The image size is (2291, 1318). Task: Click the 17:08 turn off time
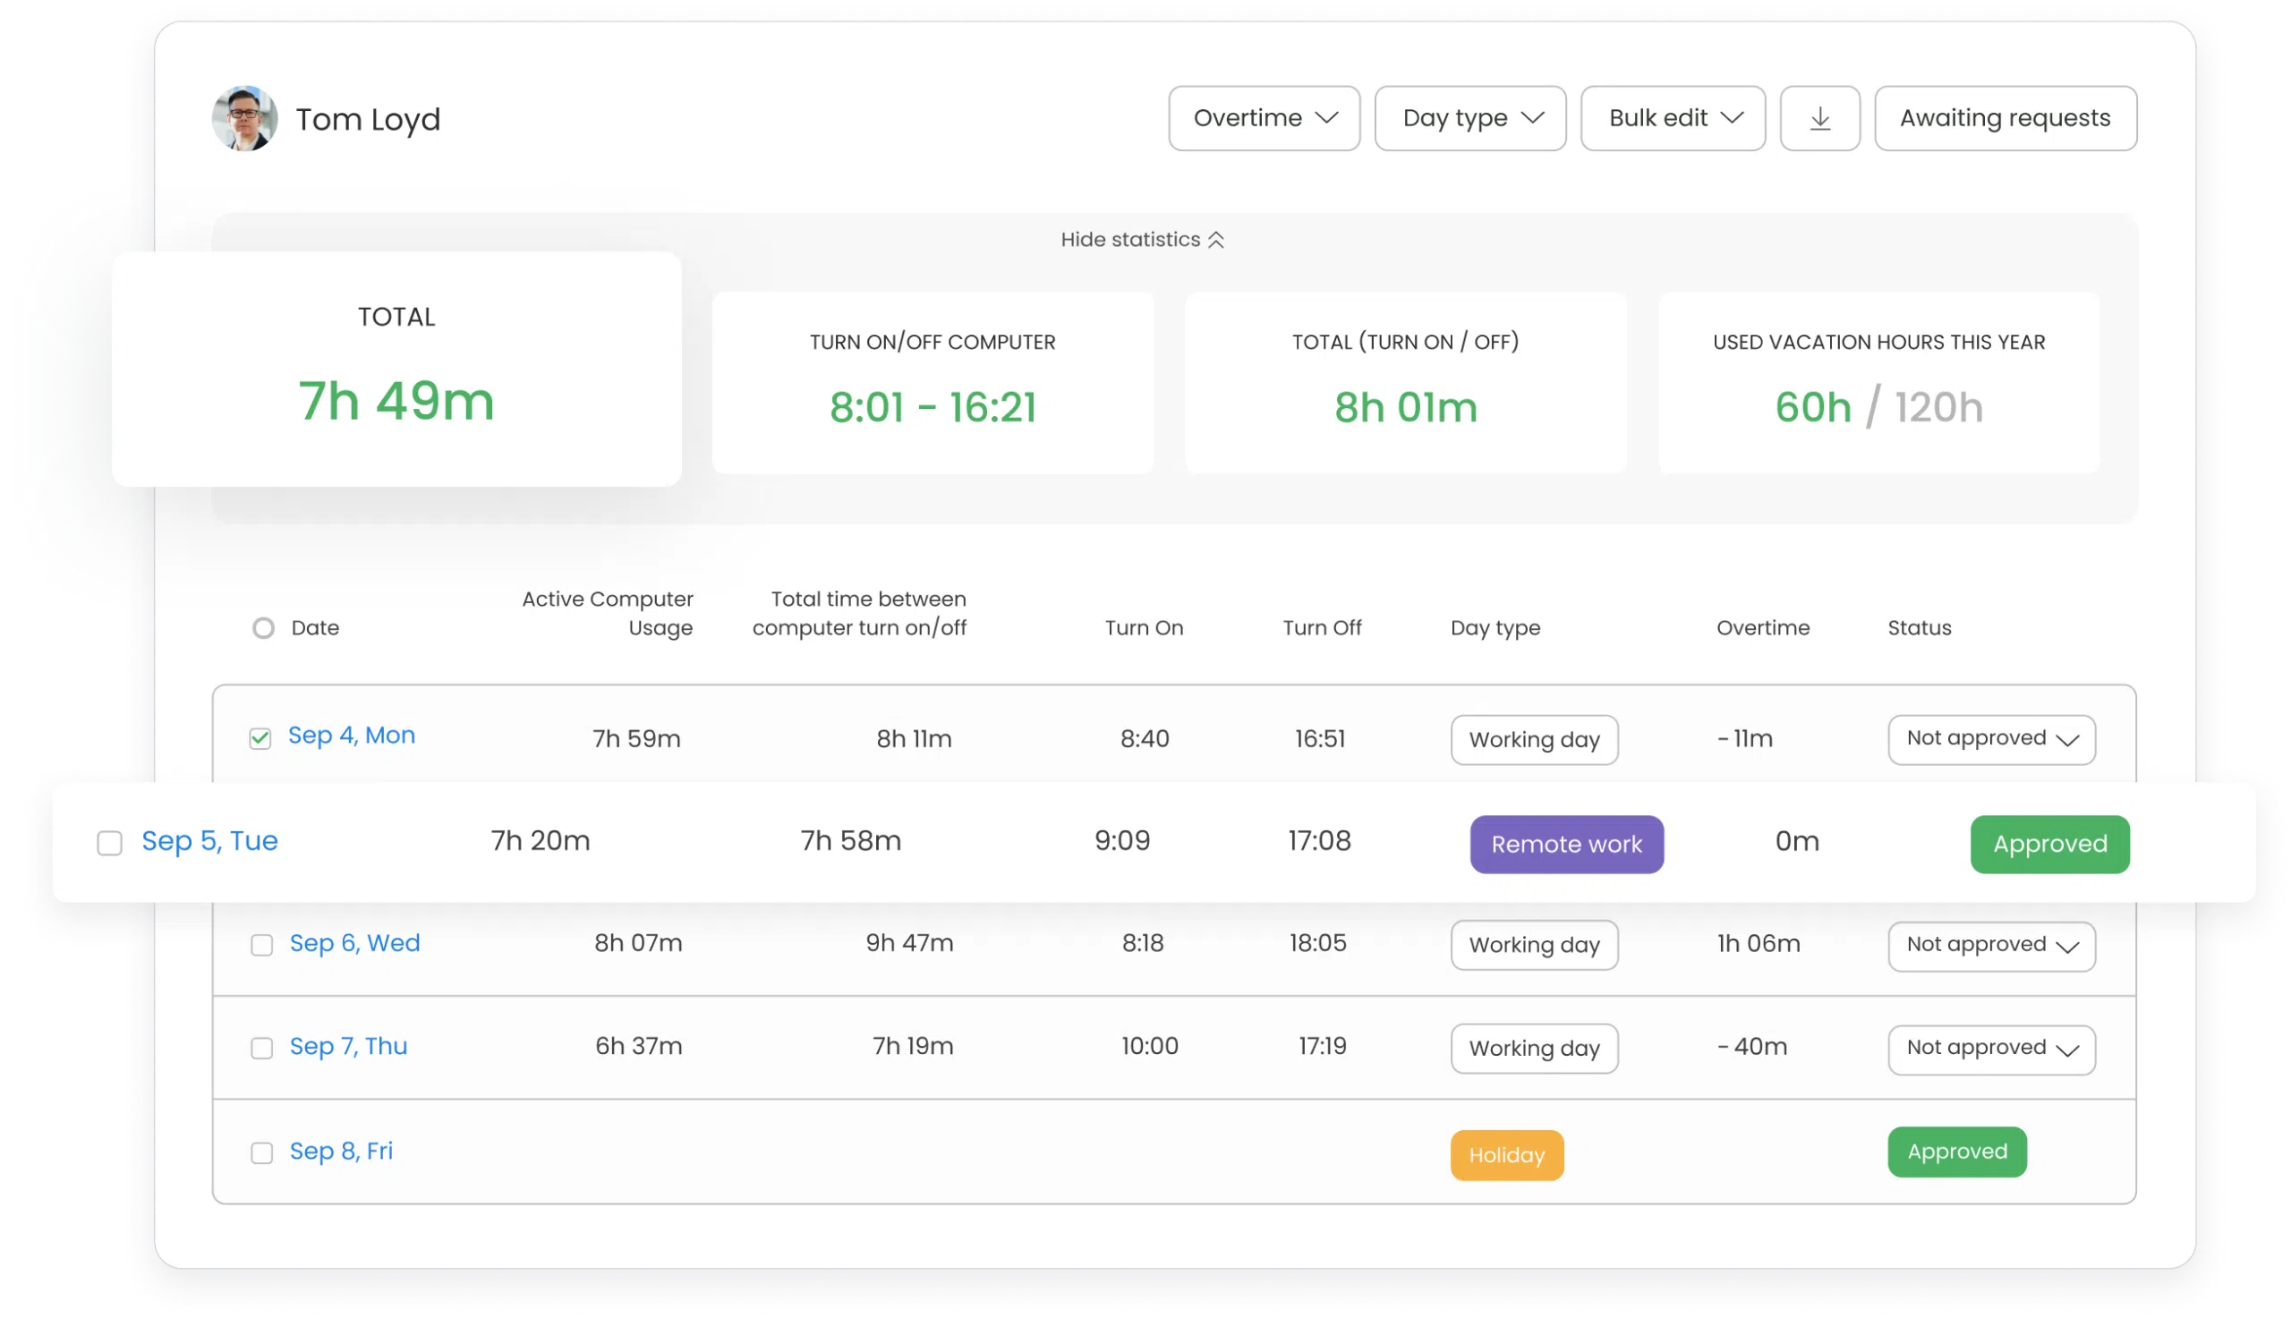1319,841
